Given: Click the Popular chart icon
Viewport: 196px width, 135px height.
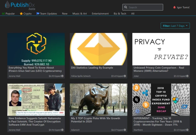Looking at the screenshot, I should point(4,14).
